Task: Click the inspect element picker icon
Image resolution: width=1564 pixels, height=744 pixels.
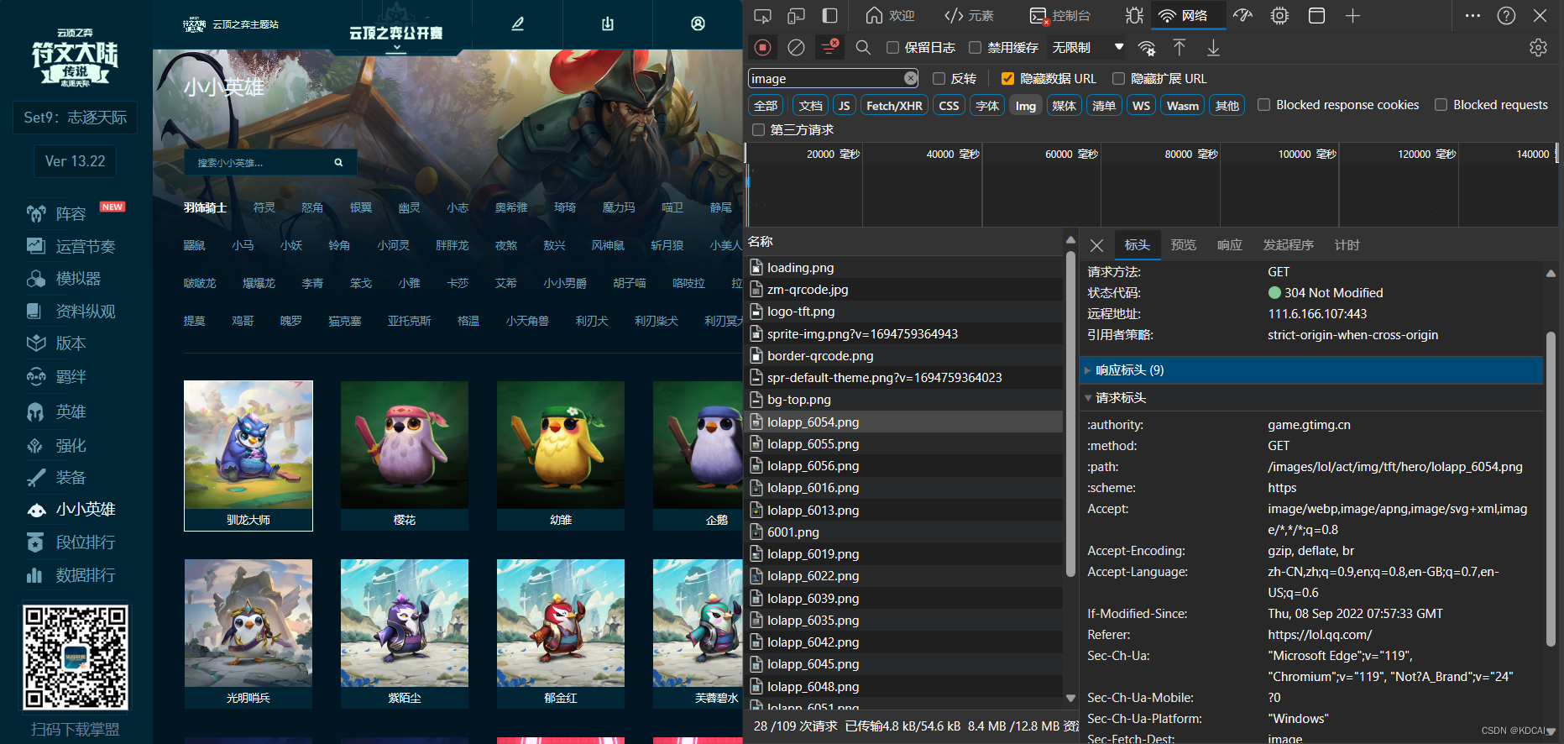Action: (762, 16)
